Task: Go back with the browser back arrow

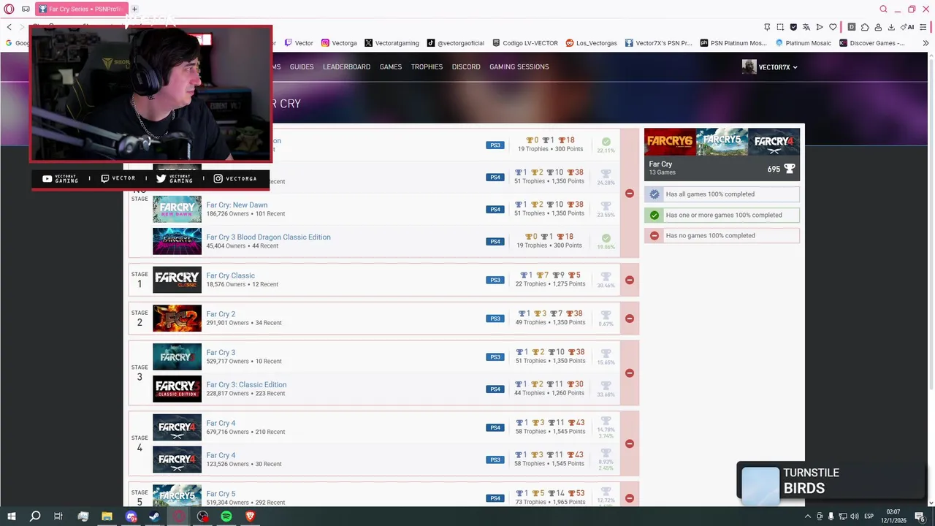Action: pyautogui.click(x=9, y=27)
